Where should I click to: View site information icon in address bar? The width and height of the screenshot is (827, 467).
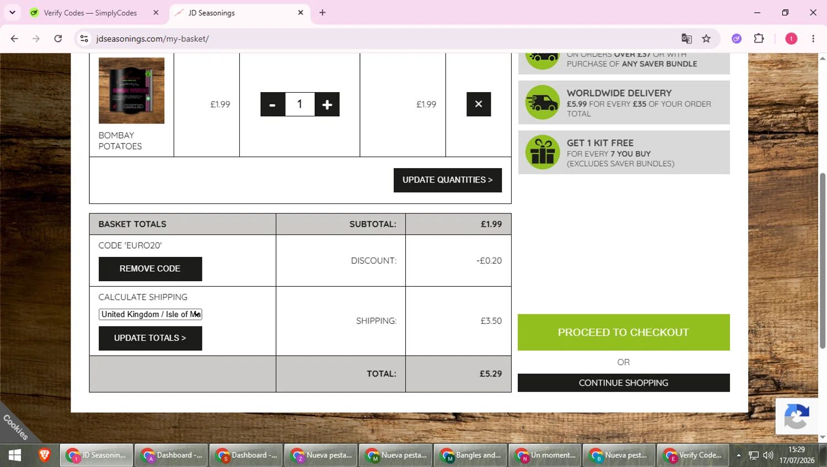click(84, 39)
